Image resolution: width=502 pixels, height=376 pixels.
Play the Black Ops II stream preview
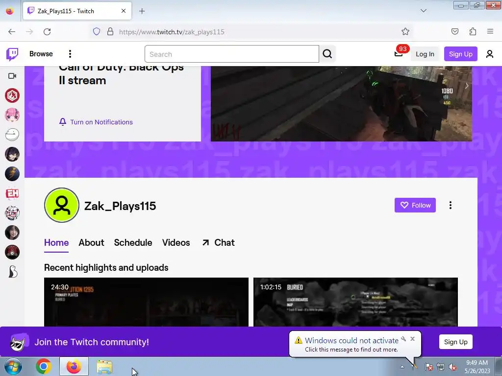pyautogui.click(x=341, y=104)
